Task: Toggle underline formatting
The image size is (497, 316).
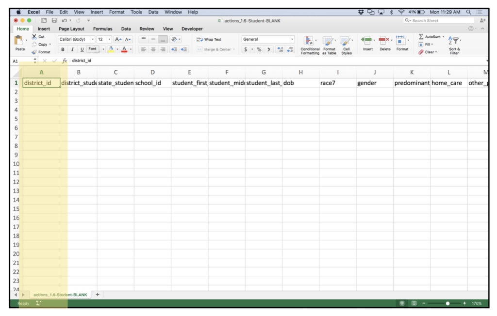Action: click(82, 49)
